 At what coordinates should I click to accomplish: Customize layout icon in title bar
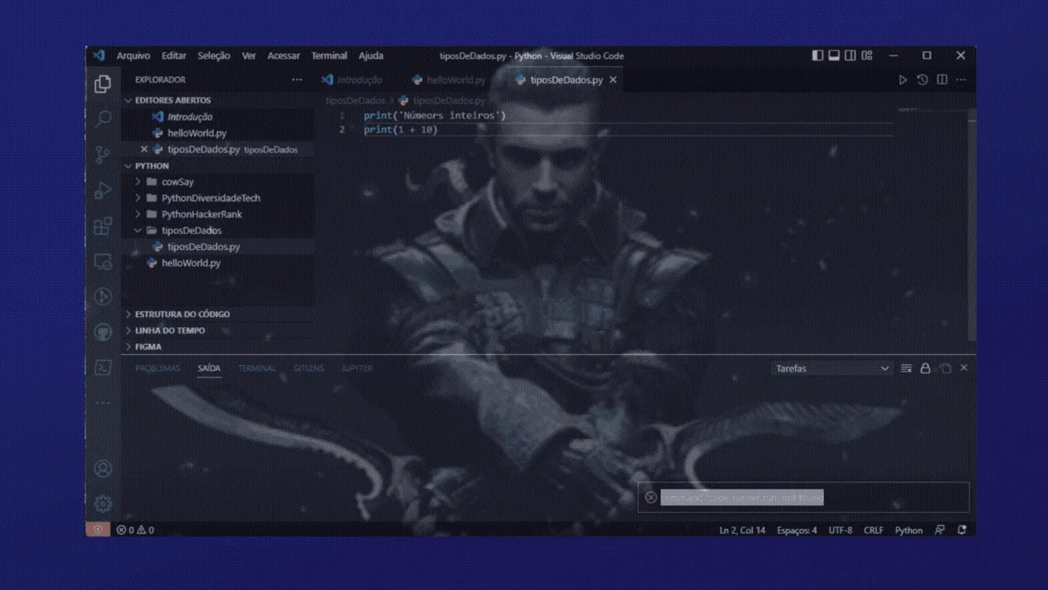click(867, 55)
